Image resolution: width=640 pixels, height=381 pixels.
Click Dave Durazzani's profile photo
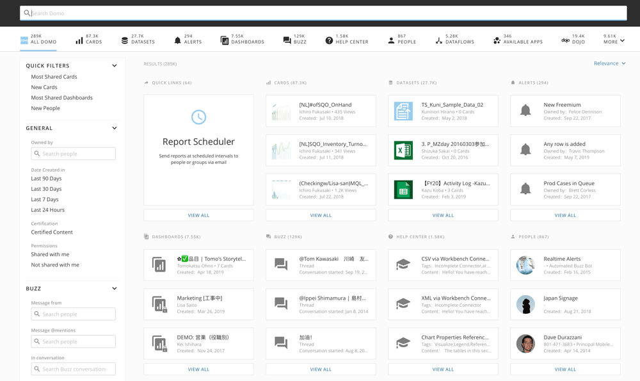(525, 343)
